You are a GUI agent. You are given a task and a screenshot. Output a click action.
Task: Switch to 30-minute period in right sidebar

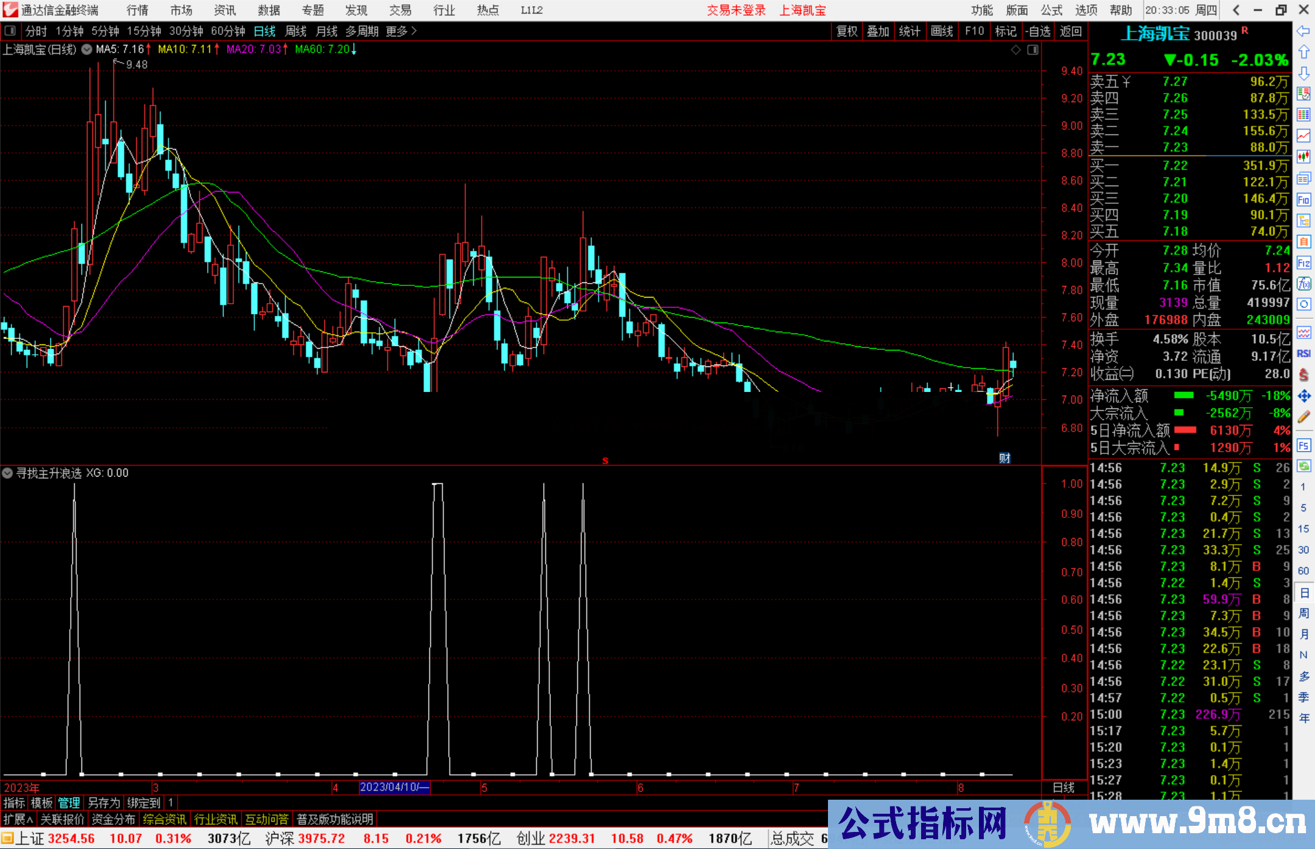1303,550
